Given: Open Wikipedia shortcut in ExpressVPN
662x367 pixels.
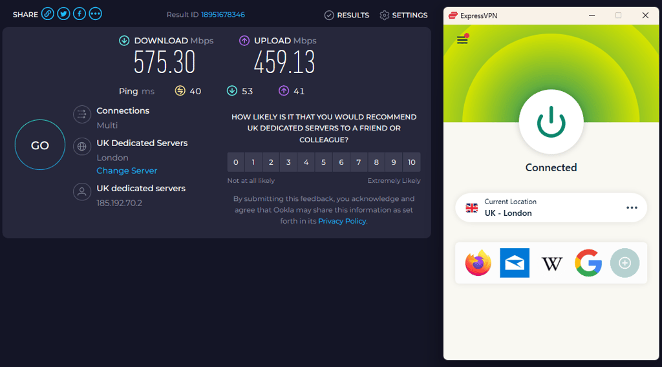Looking at the screenshot, I should click(552, 264).
